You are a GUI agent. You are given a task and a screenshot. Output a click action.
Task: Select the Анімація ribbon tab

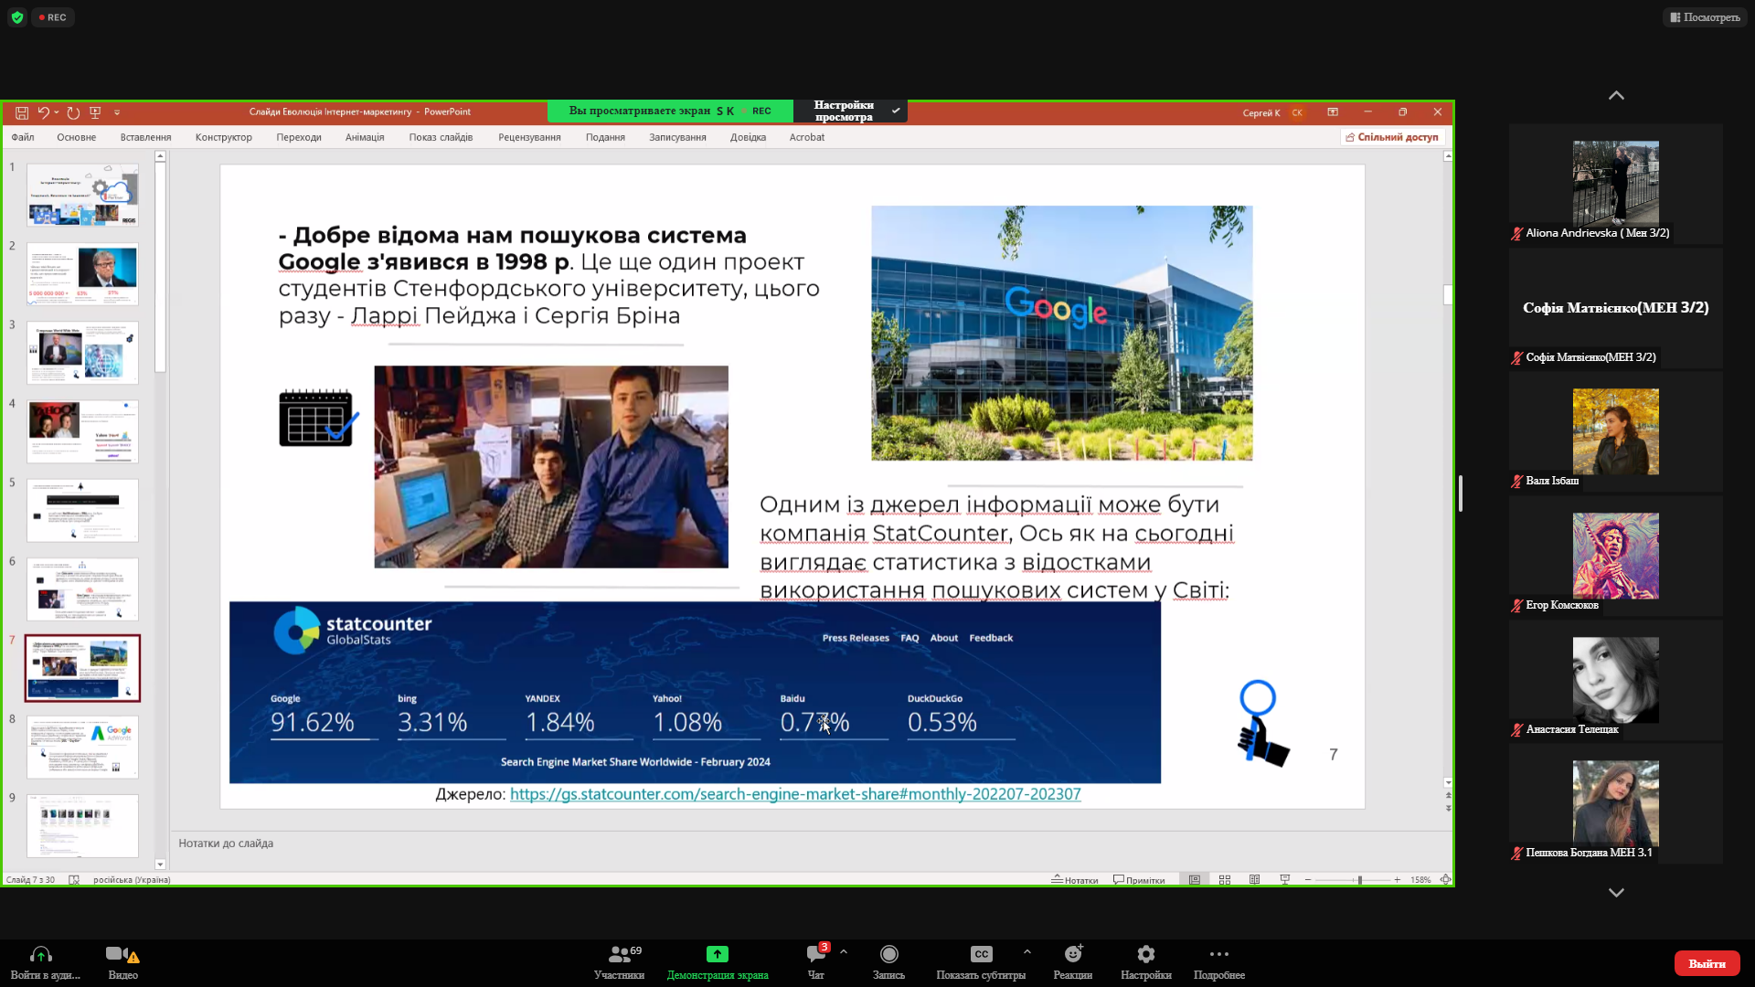(x=365, y=137)
